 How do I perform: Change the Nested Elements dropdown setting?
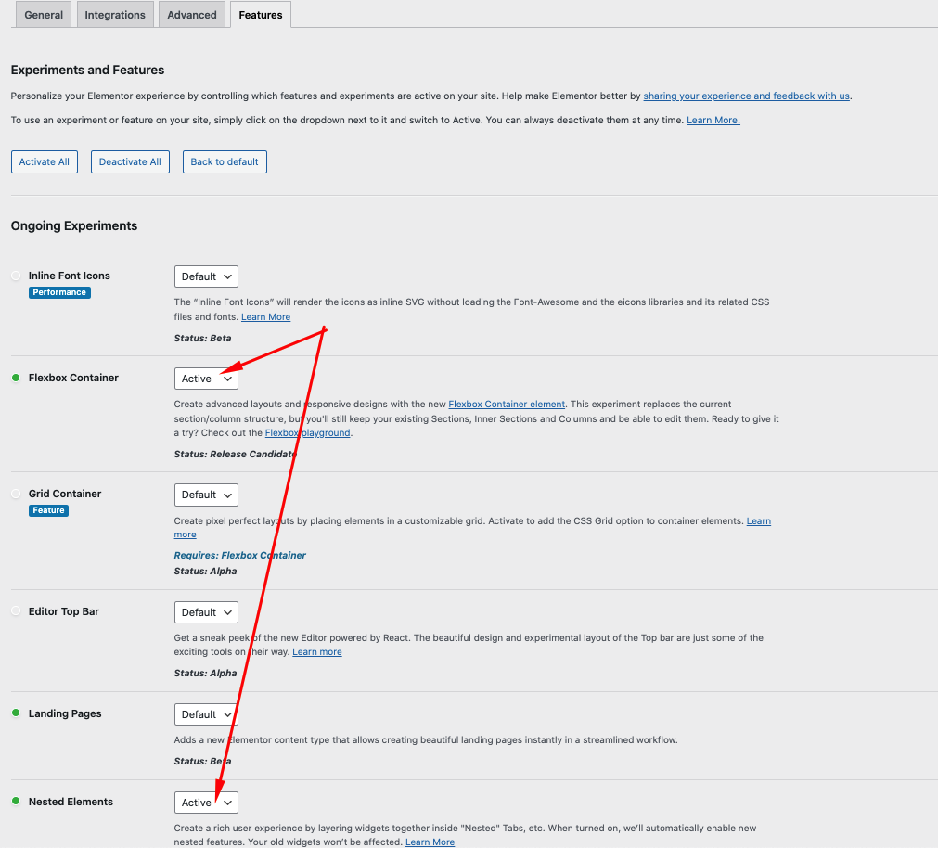(206, 803)
